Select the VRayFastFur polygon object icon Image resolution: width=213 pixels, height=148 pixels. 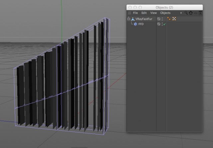click(133, 19)
